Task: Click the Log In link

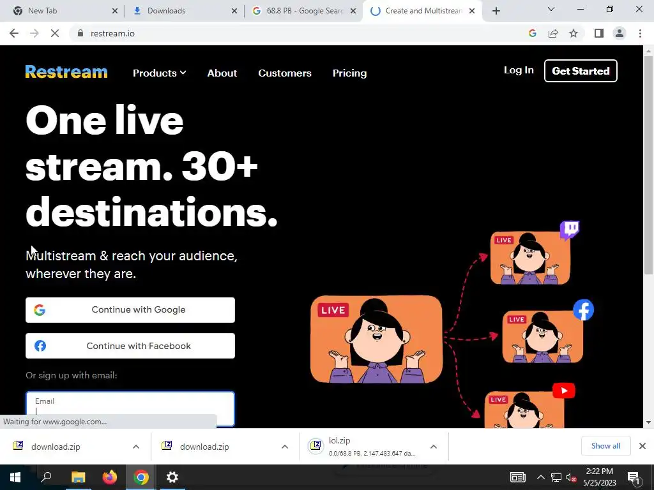Action: [x=519, y=70]
